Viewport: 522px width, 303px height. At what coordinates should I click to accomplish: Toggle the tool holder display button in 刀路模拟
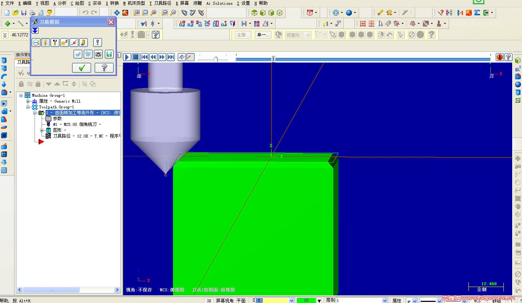point(55,43)
